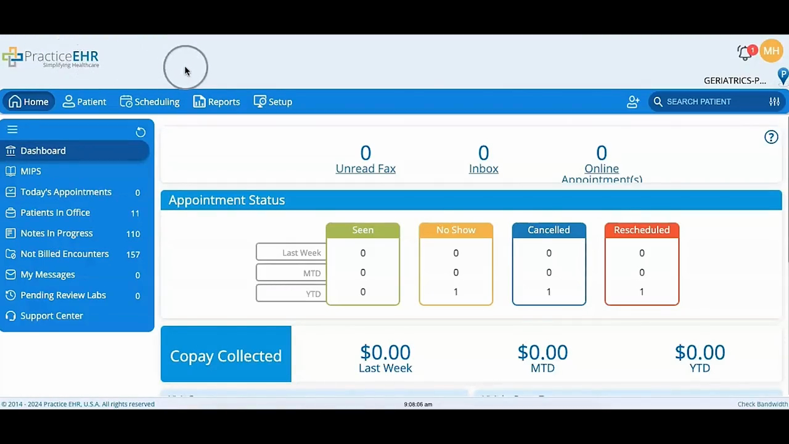Click the Not Billed Encounters icon
The image size is (789, 444).
point(10,254)
